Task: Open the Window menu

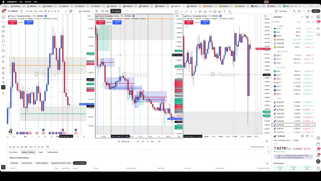Action: [28, 2]
